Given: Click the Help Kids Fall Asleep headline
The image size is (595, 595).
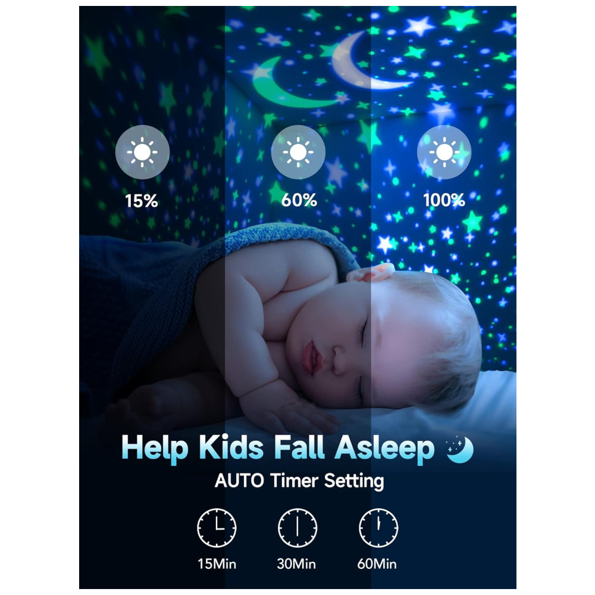Looking at the screenshot, I should [278, 449].
